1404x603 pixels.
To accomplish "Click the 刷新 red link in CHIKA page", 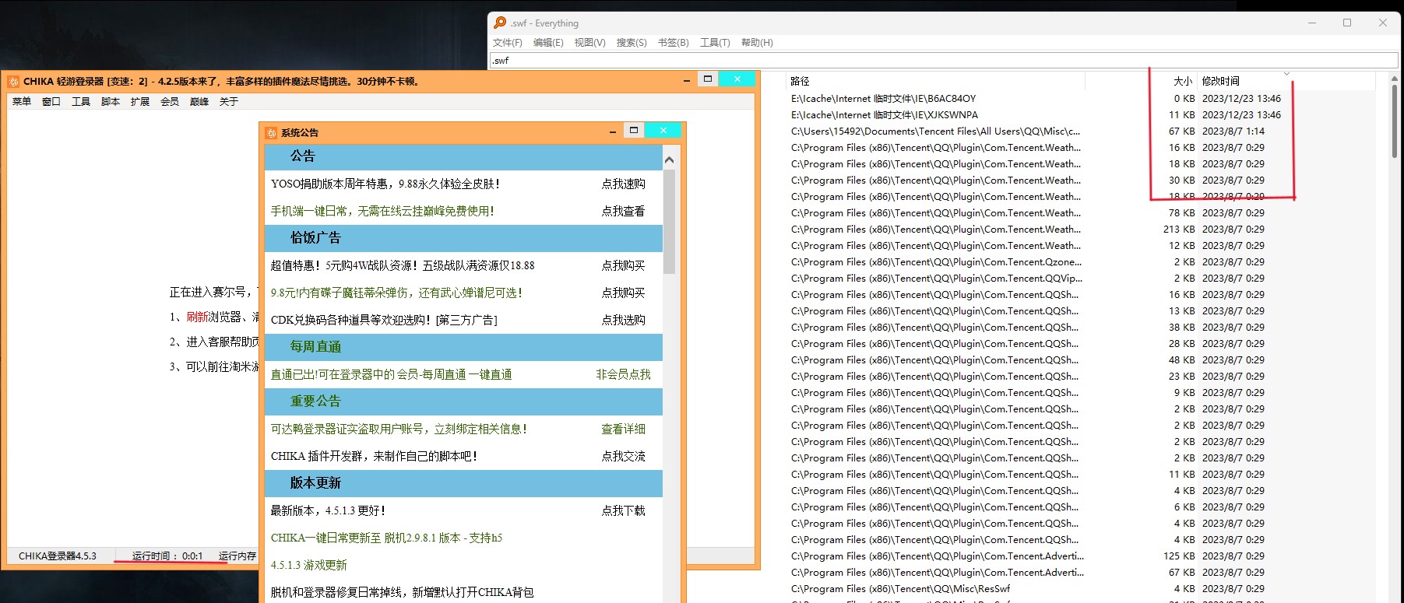I will coord(197,317).
